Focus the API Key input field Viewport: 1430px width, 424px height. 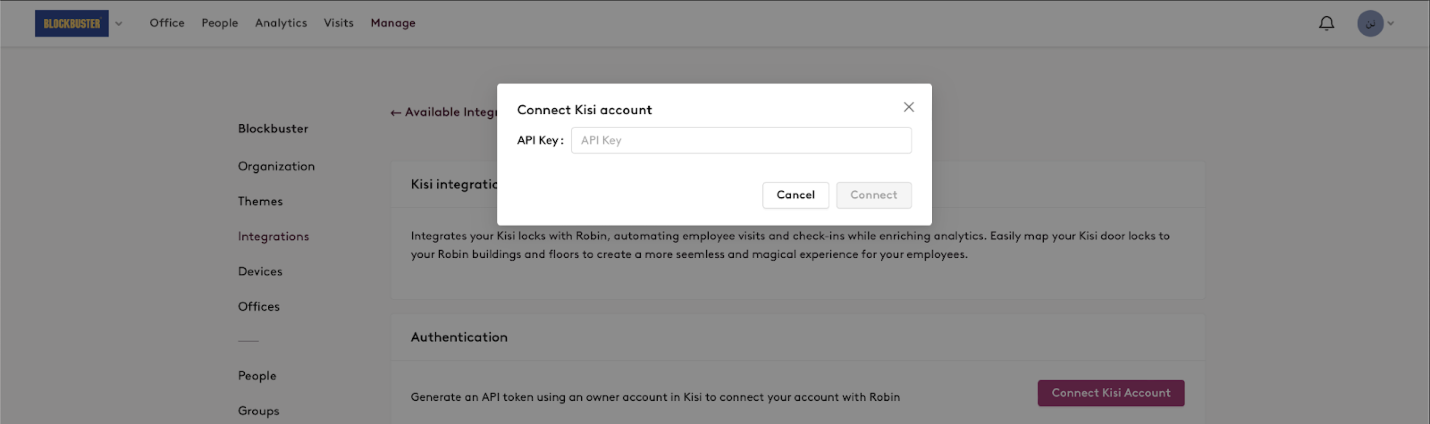(740, 140)
